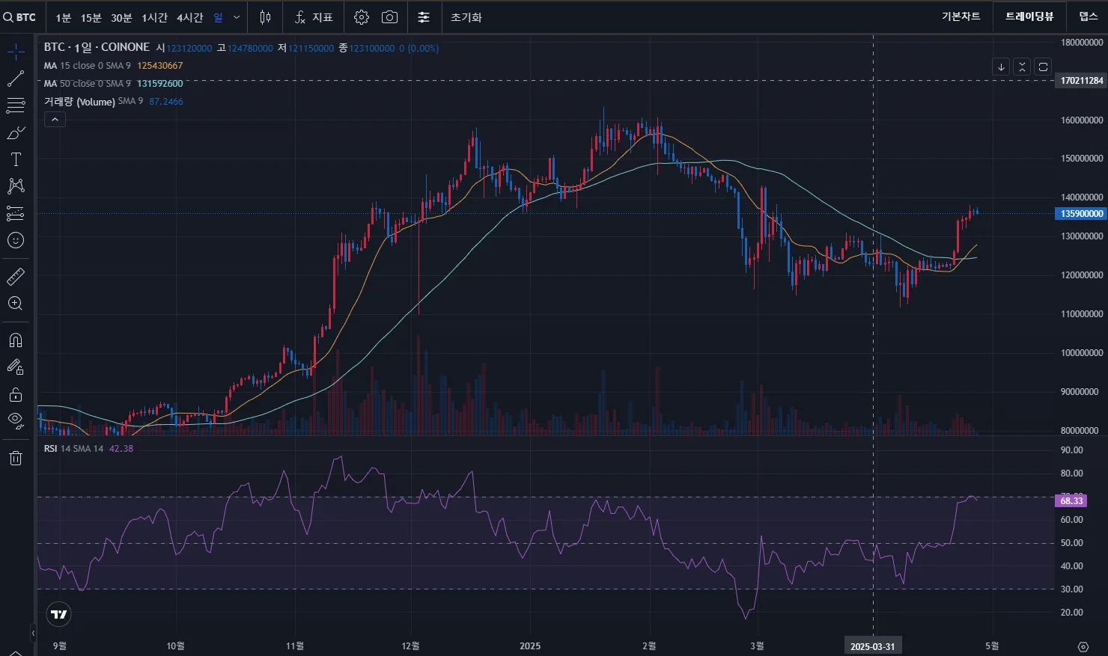Screen dimensions: 1108x656
Task: Toggle hide all drawings eye icon
Action: click(x=16, y=421)
